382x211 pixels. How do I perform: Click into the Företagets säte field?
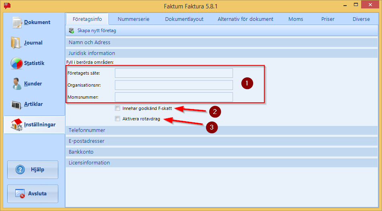click(174, 73)
